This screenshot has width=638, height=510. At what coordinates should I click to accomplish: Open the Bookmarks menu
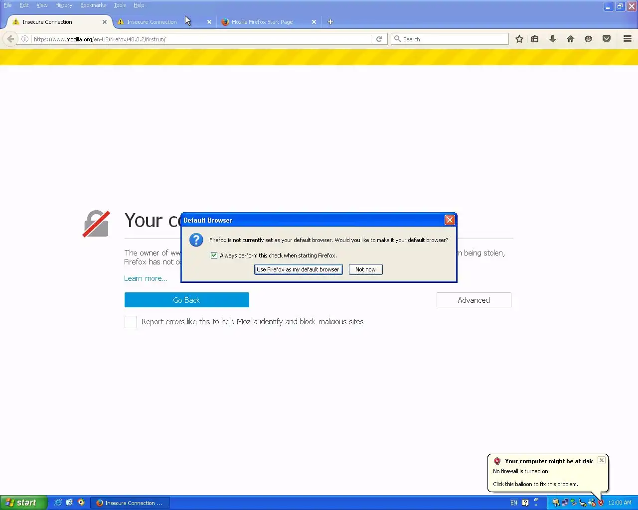tap(93, 5)
